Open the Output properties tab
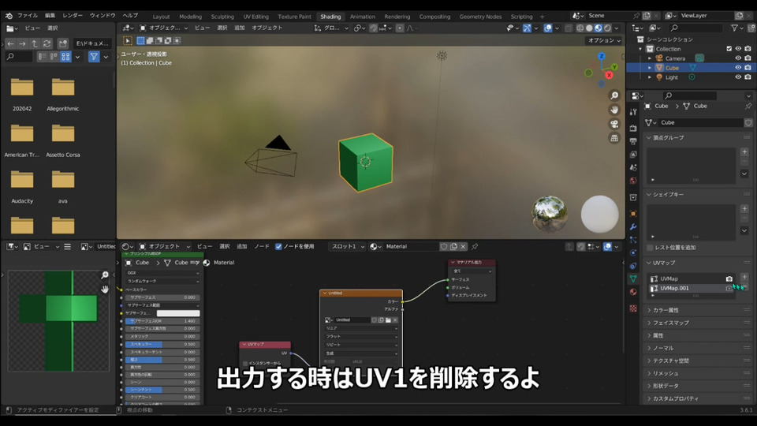This screenshot has height=426, width=757. [x=633, y=141]
